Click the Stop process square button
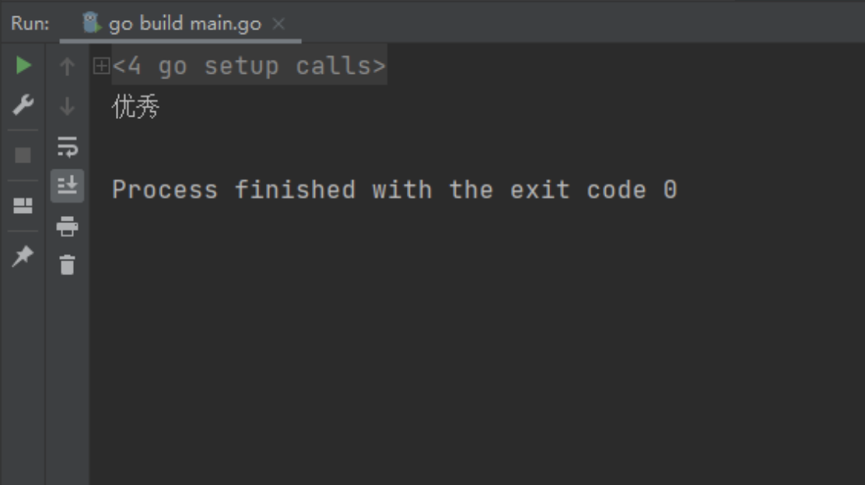This screenshot has height=485, width=865. pyautogui.click(x=23, y=155)
